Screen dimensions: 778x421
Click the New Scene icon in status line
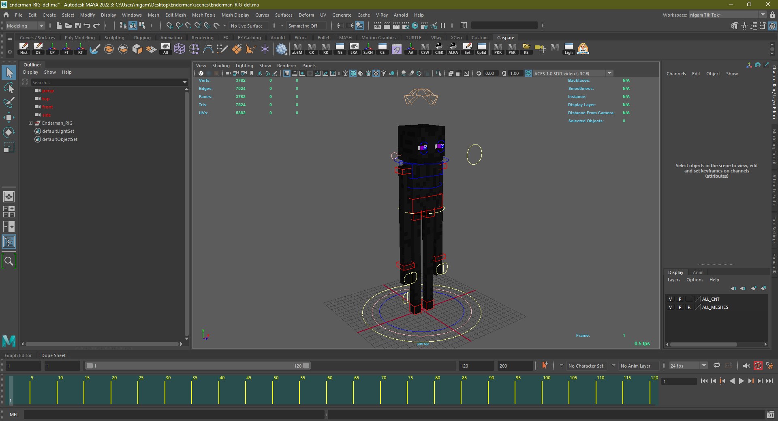(59, 26)
